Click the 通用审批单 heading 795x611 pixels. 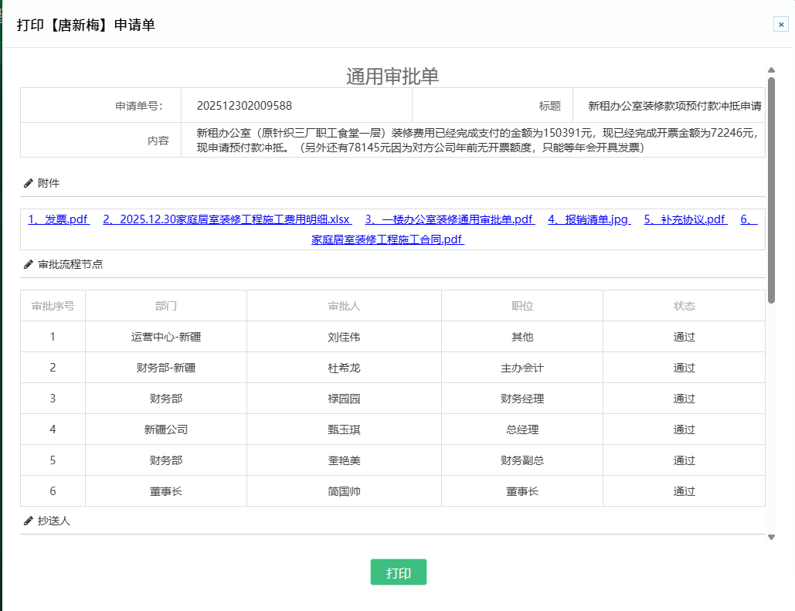point(392,76)
